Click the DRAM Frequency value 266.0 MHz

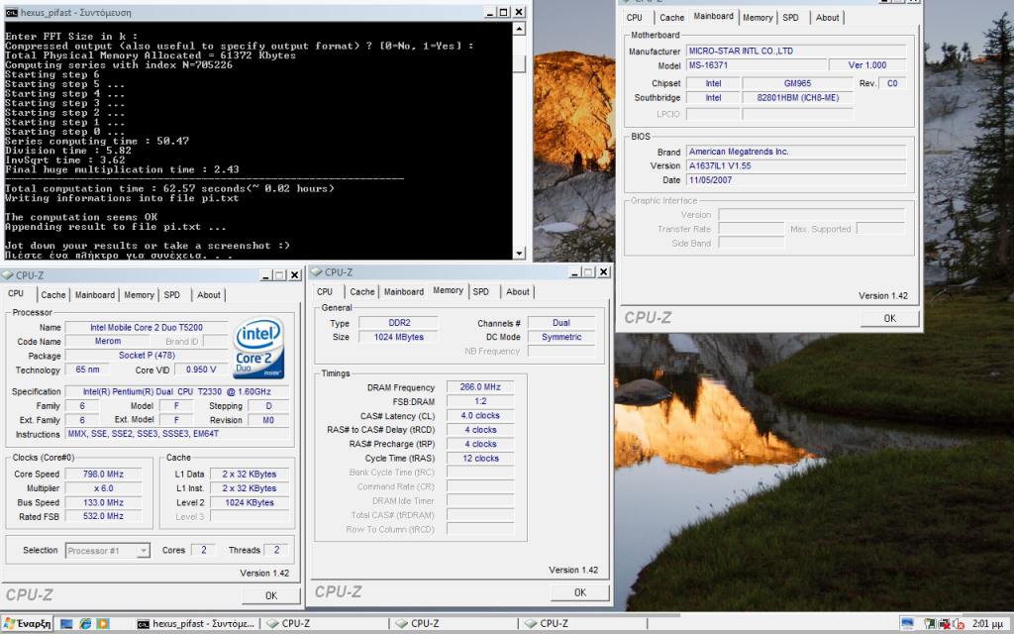tap(480, 387)
